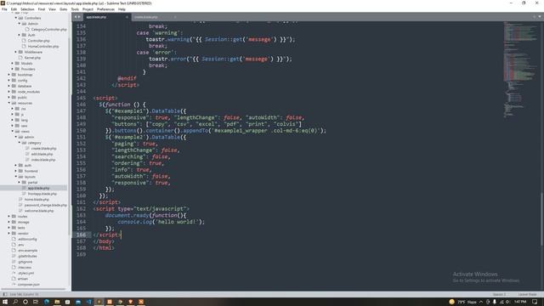Collapse the Controllers folder in sidebar
This screenshot has height=306, width=544.
coord(15,18)
